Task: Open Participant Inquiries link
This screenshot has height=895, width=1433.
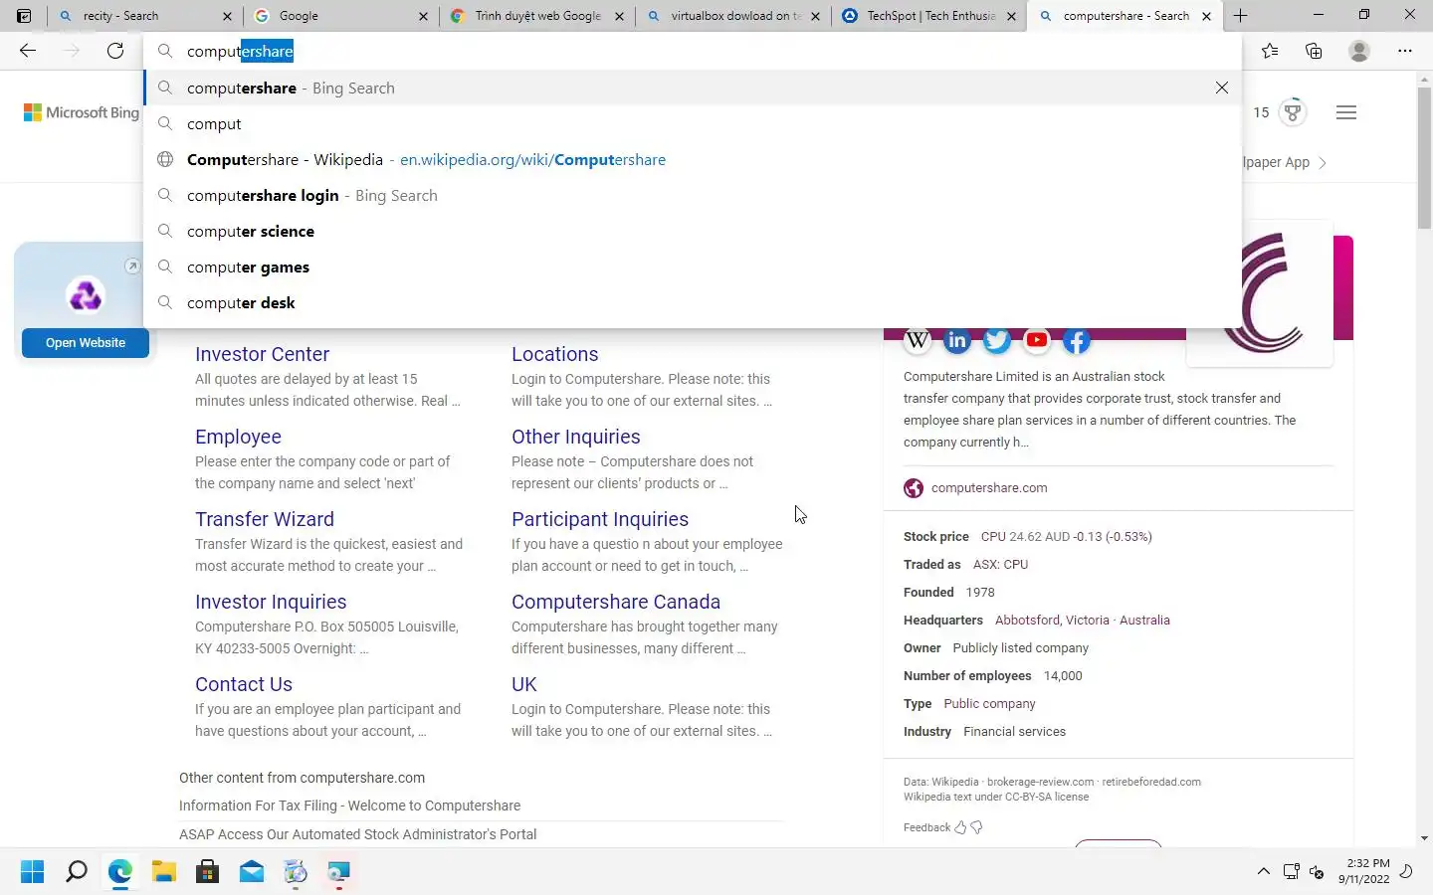Action: (599, 519)
